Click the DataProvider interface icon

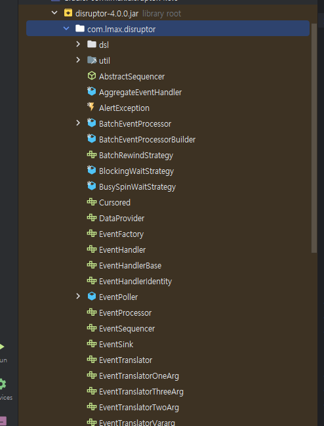[92, 218]
